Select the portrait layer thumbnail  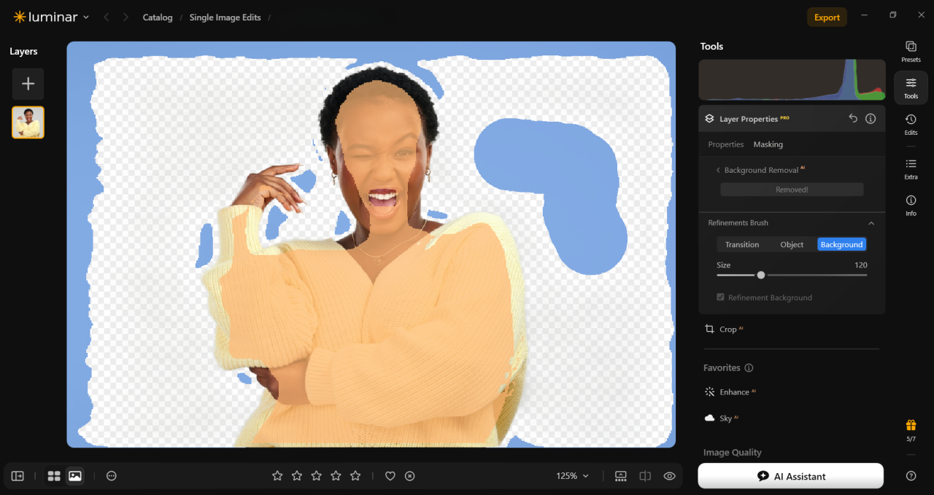(28, 122)
